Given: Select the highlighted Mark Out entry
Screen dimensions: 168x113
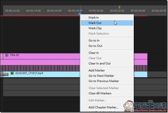Looking at the screenshot, I should point(107,23).
